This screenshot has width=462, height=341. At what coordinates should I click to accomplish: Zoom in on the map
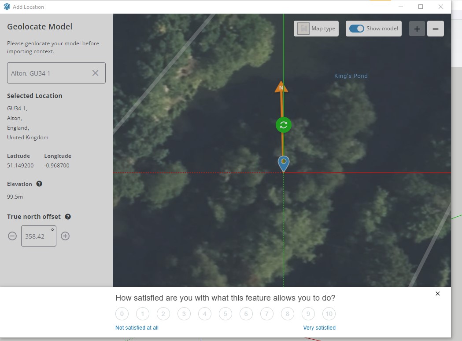coord(417,29)
